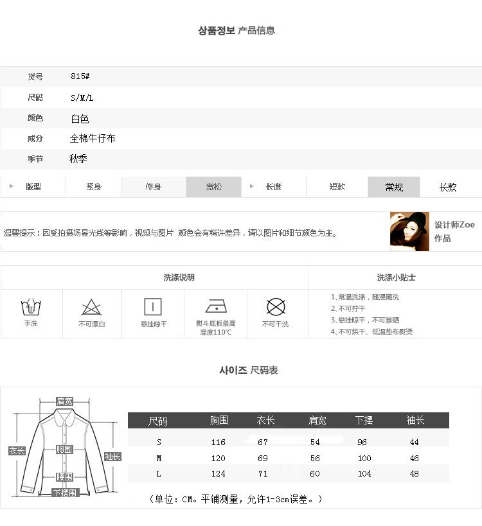
Task: Select the 短款 length option
Action: tap(337, 187)
